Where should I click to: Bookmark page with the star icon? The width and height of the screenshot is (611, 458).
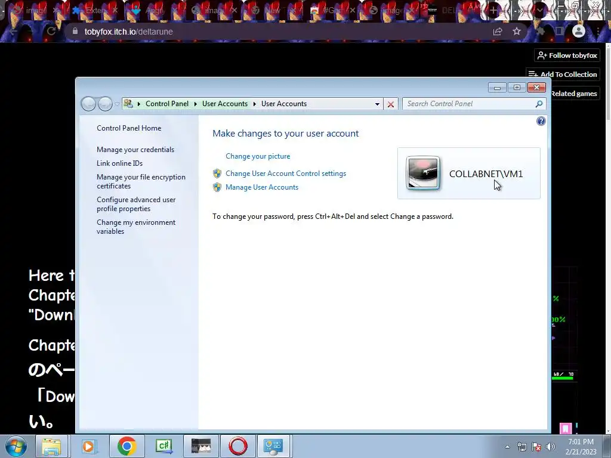pos(517,31)
